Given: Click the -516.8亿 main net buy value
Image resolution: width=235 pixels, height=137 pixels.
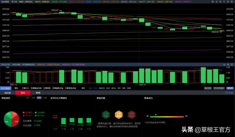Looking at the screenshot, I should click(x=37, y=121).
